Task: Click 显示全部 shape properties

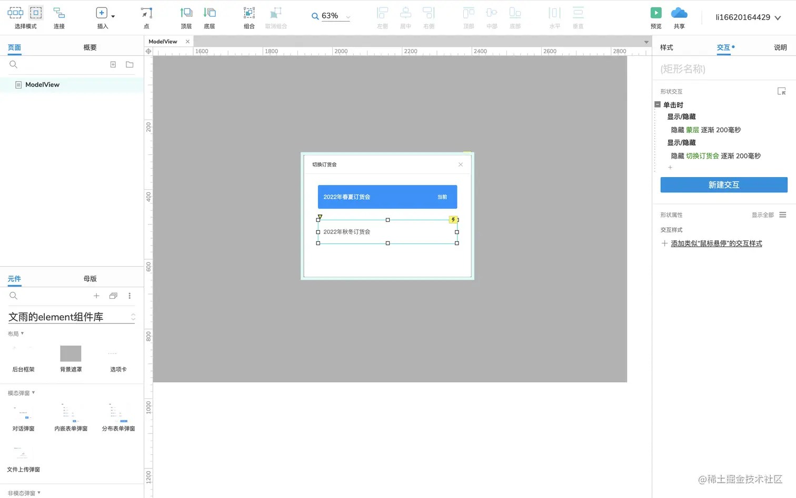Action: [762, 215]
